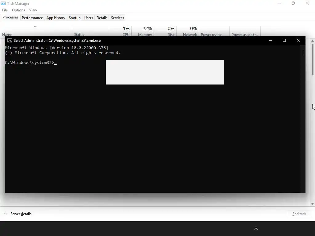Click the command prompt scrollbar thumb
The width and height of the screenshot is (315, 236).
(303, 53)
